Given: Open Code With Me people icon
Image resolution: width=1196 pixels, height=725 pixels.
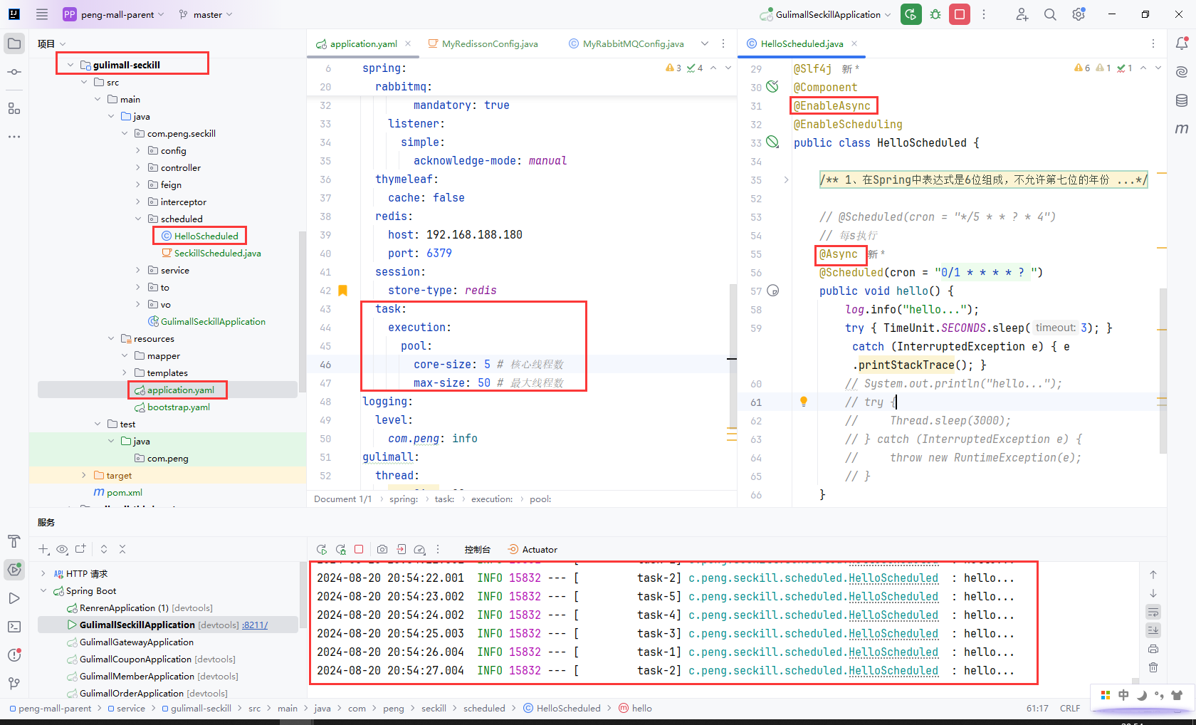Looking at the screenshot, I should 1022,14.
